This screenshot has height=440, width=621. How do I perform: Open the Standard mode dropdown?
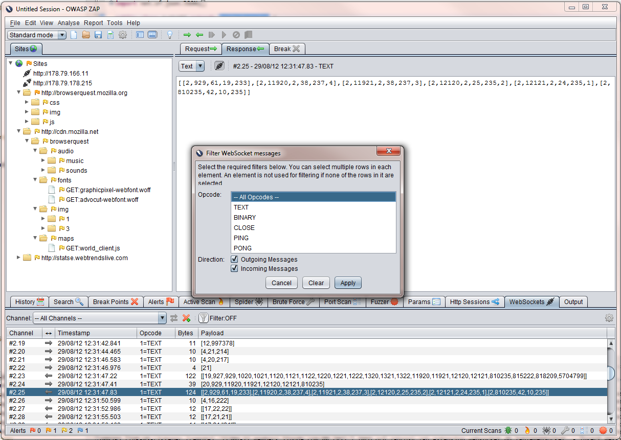37,35
